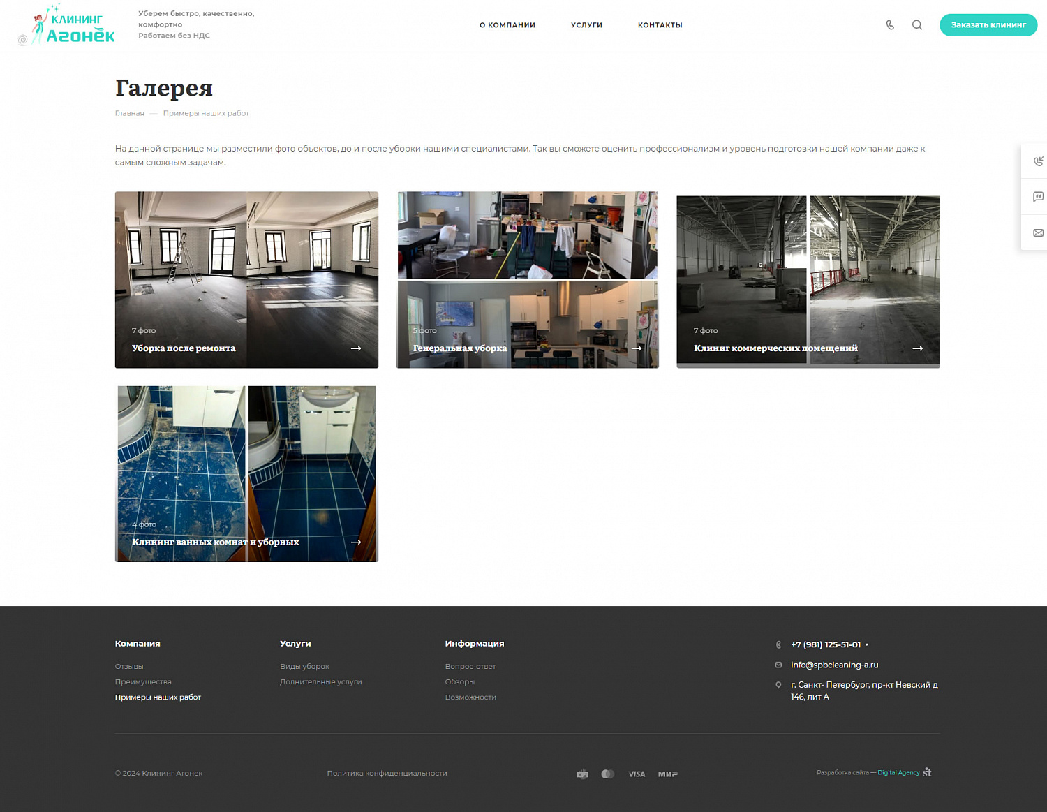Expand phone number dropdown in footer
This screenshot has width=1047, height=812.
[x=867, y=644]
